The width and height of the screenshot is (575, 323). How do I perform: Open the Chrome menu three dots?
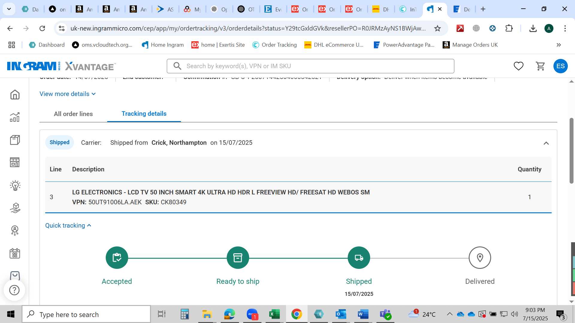565,28
